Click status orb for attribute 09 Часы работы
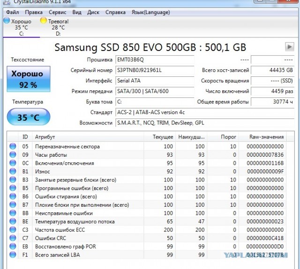 [x=13, y=155]
